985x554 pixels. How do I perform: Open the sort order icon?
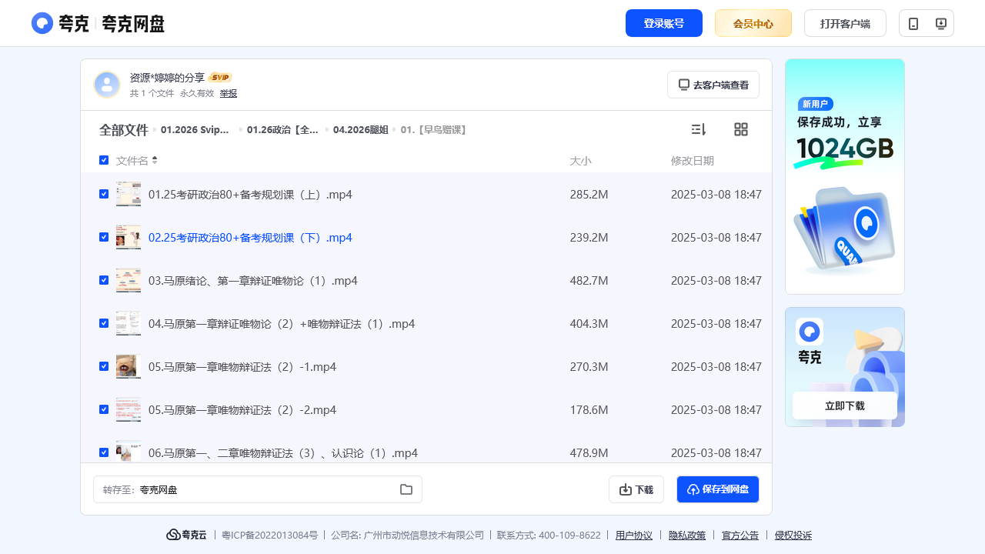pyautogui.click(x=699, y=129)
